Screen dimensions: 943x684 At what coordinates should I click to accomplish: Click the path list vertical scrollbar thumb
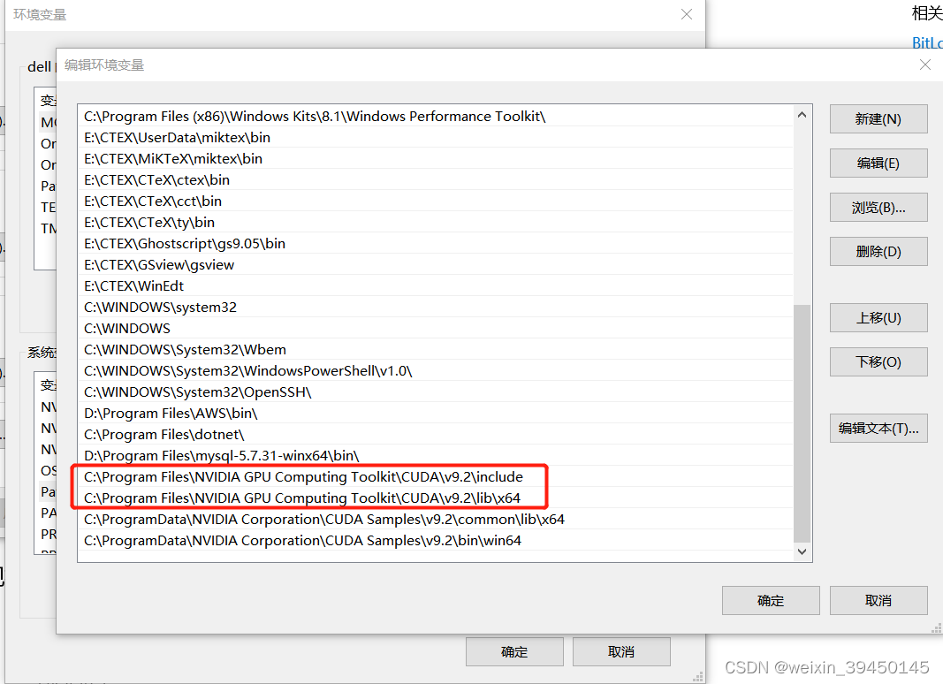click(802, 423)
